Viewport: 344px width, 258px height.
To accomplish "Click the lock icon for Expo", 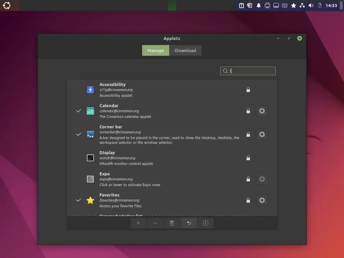I will tap(248, 179).
